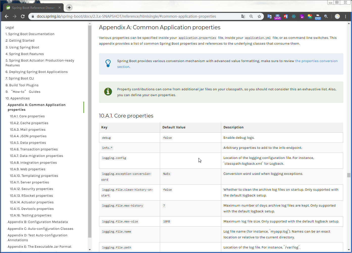
Task: Click the site padlock icon in address bar
Action: (33, 16)
